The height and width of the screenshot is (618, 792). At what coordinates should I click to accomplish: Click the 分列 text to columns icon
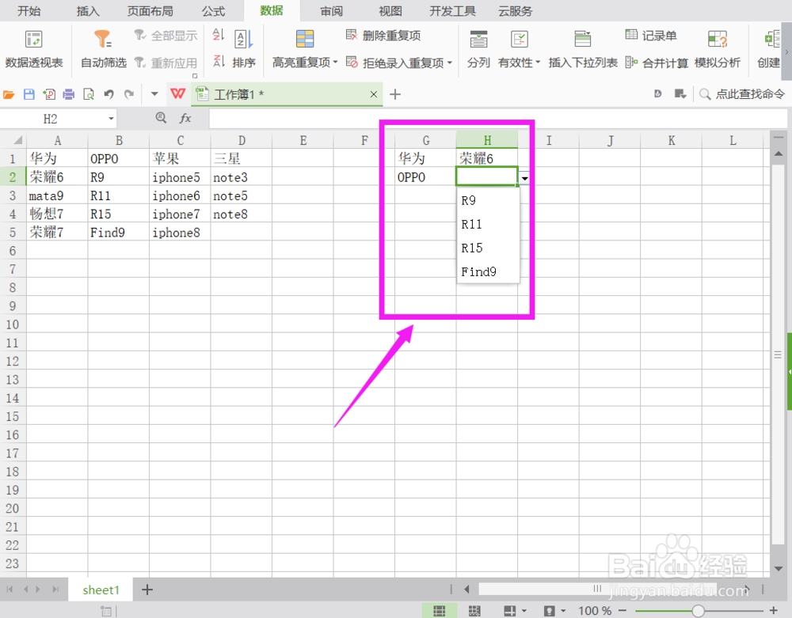click(478, 39)
